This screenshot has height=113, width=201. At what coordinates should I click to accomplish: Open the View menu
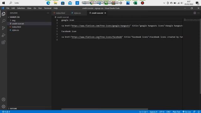tap(29, 8)
